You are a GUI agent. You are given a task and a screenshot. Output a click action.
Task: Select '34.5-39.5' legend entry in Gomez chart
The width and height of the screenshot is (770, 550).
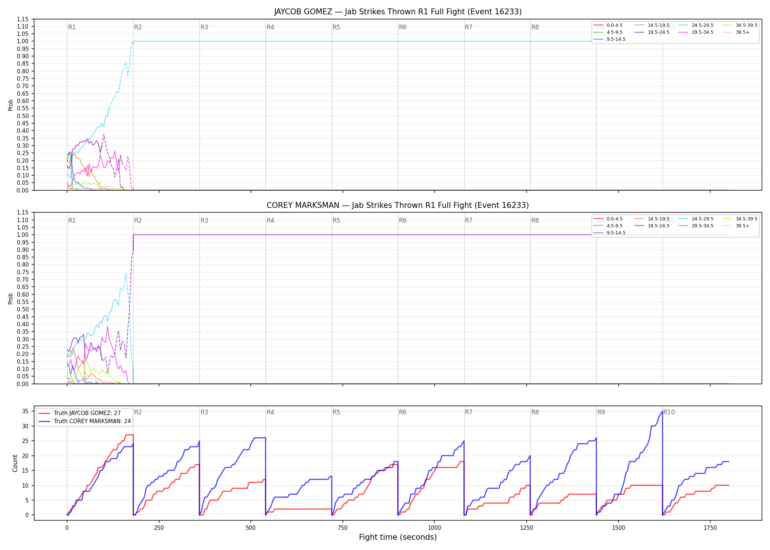pos(740,25)
